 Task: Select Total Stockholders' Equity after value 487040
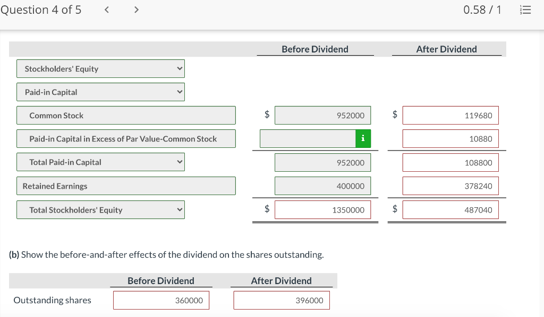(x=450, y=210)
